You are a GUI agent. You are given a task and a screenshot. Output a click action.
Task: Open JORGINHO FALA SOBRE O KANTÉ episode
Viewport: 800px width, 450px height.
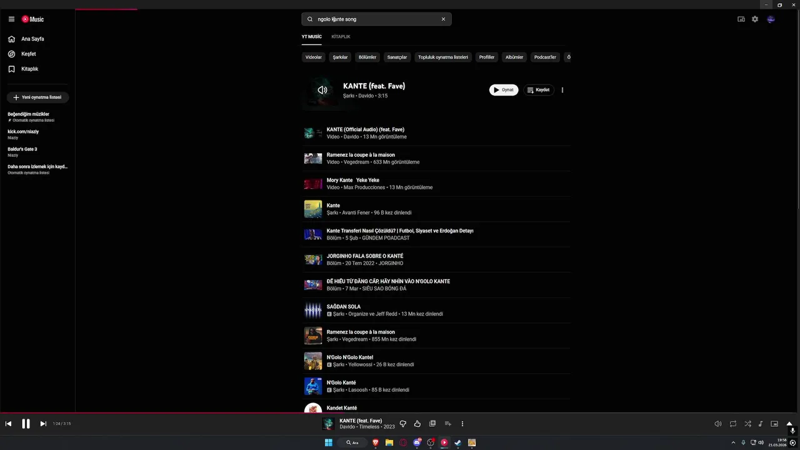pos(436,259)
